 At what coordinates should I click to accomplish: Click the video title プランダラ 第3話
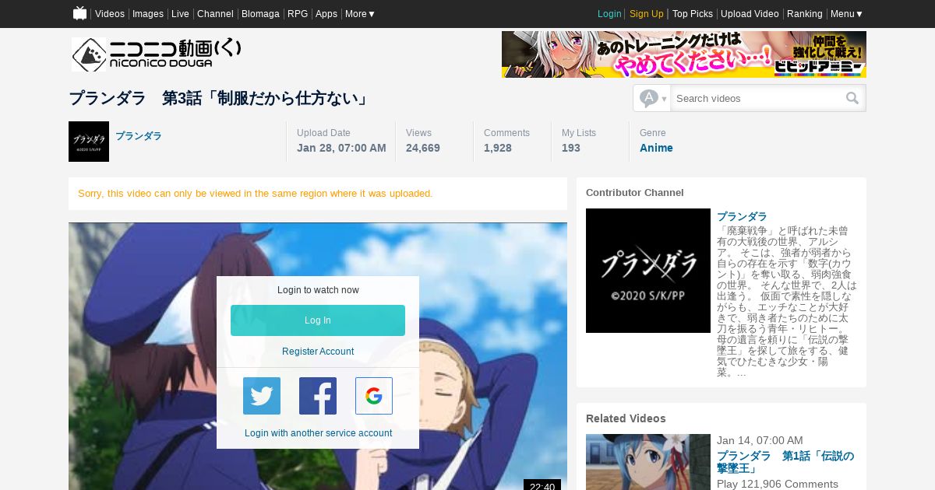pyautogui.click(x=219, y=99)
